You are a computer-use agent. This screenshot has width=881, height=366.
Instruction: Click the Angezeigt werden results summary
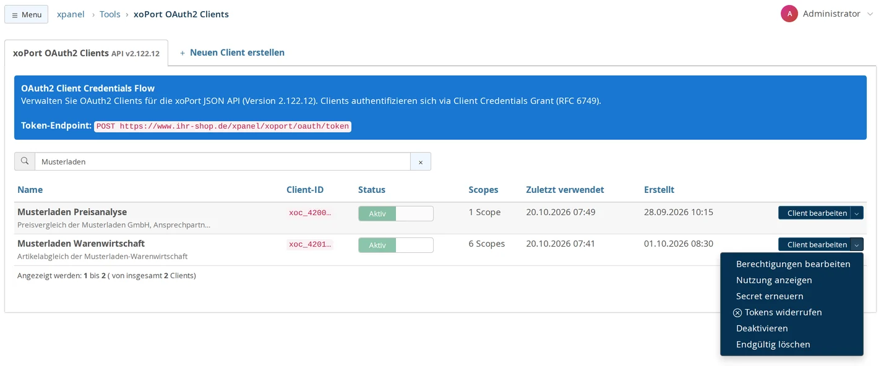[x=106, y=276]
